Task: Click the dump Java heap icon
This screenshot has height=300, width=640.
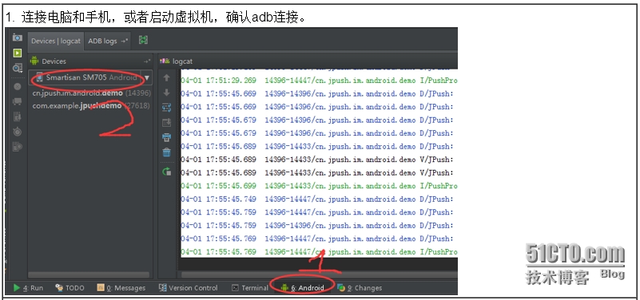Action: [17, 116]
